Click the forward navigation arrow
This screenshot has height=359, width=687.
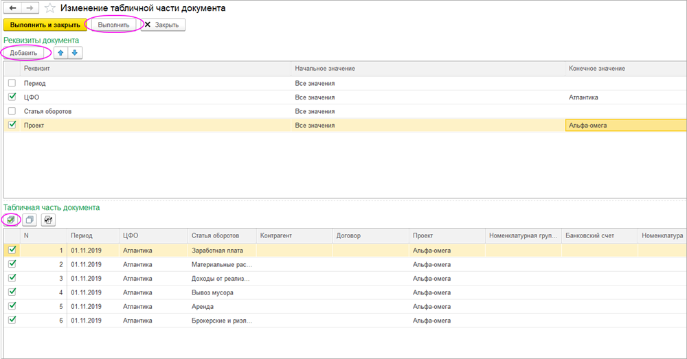[x=30, y=8]
